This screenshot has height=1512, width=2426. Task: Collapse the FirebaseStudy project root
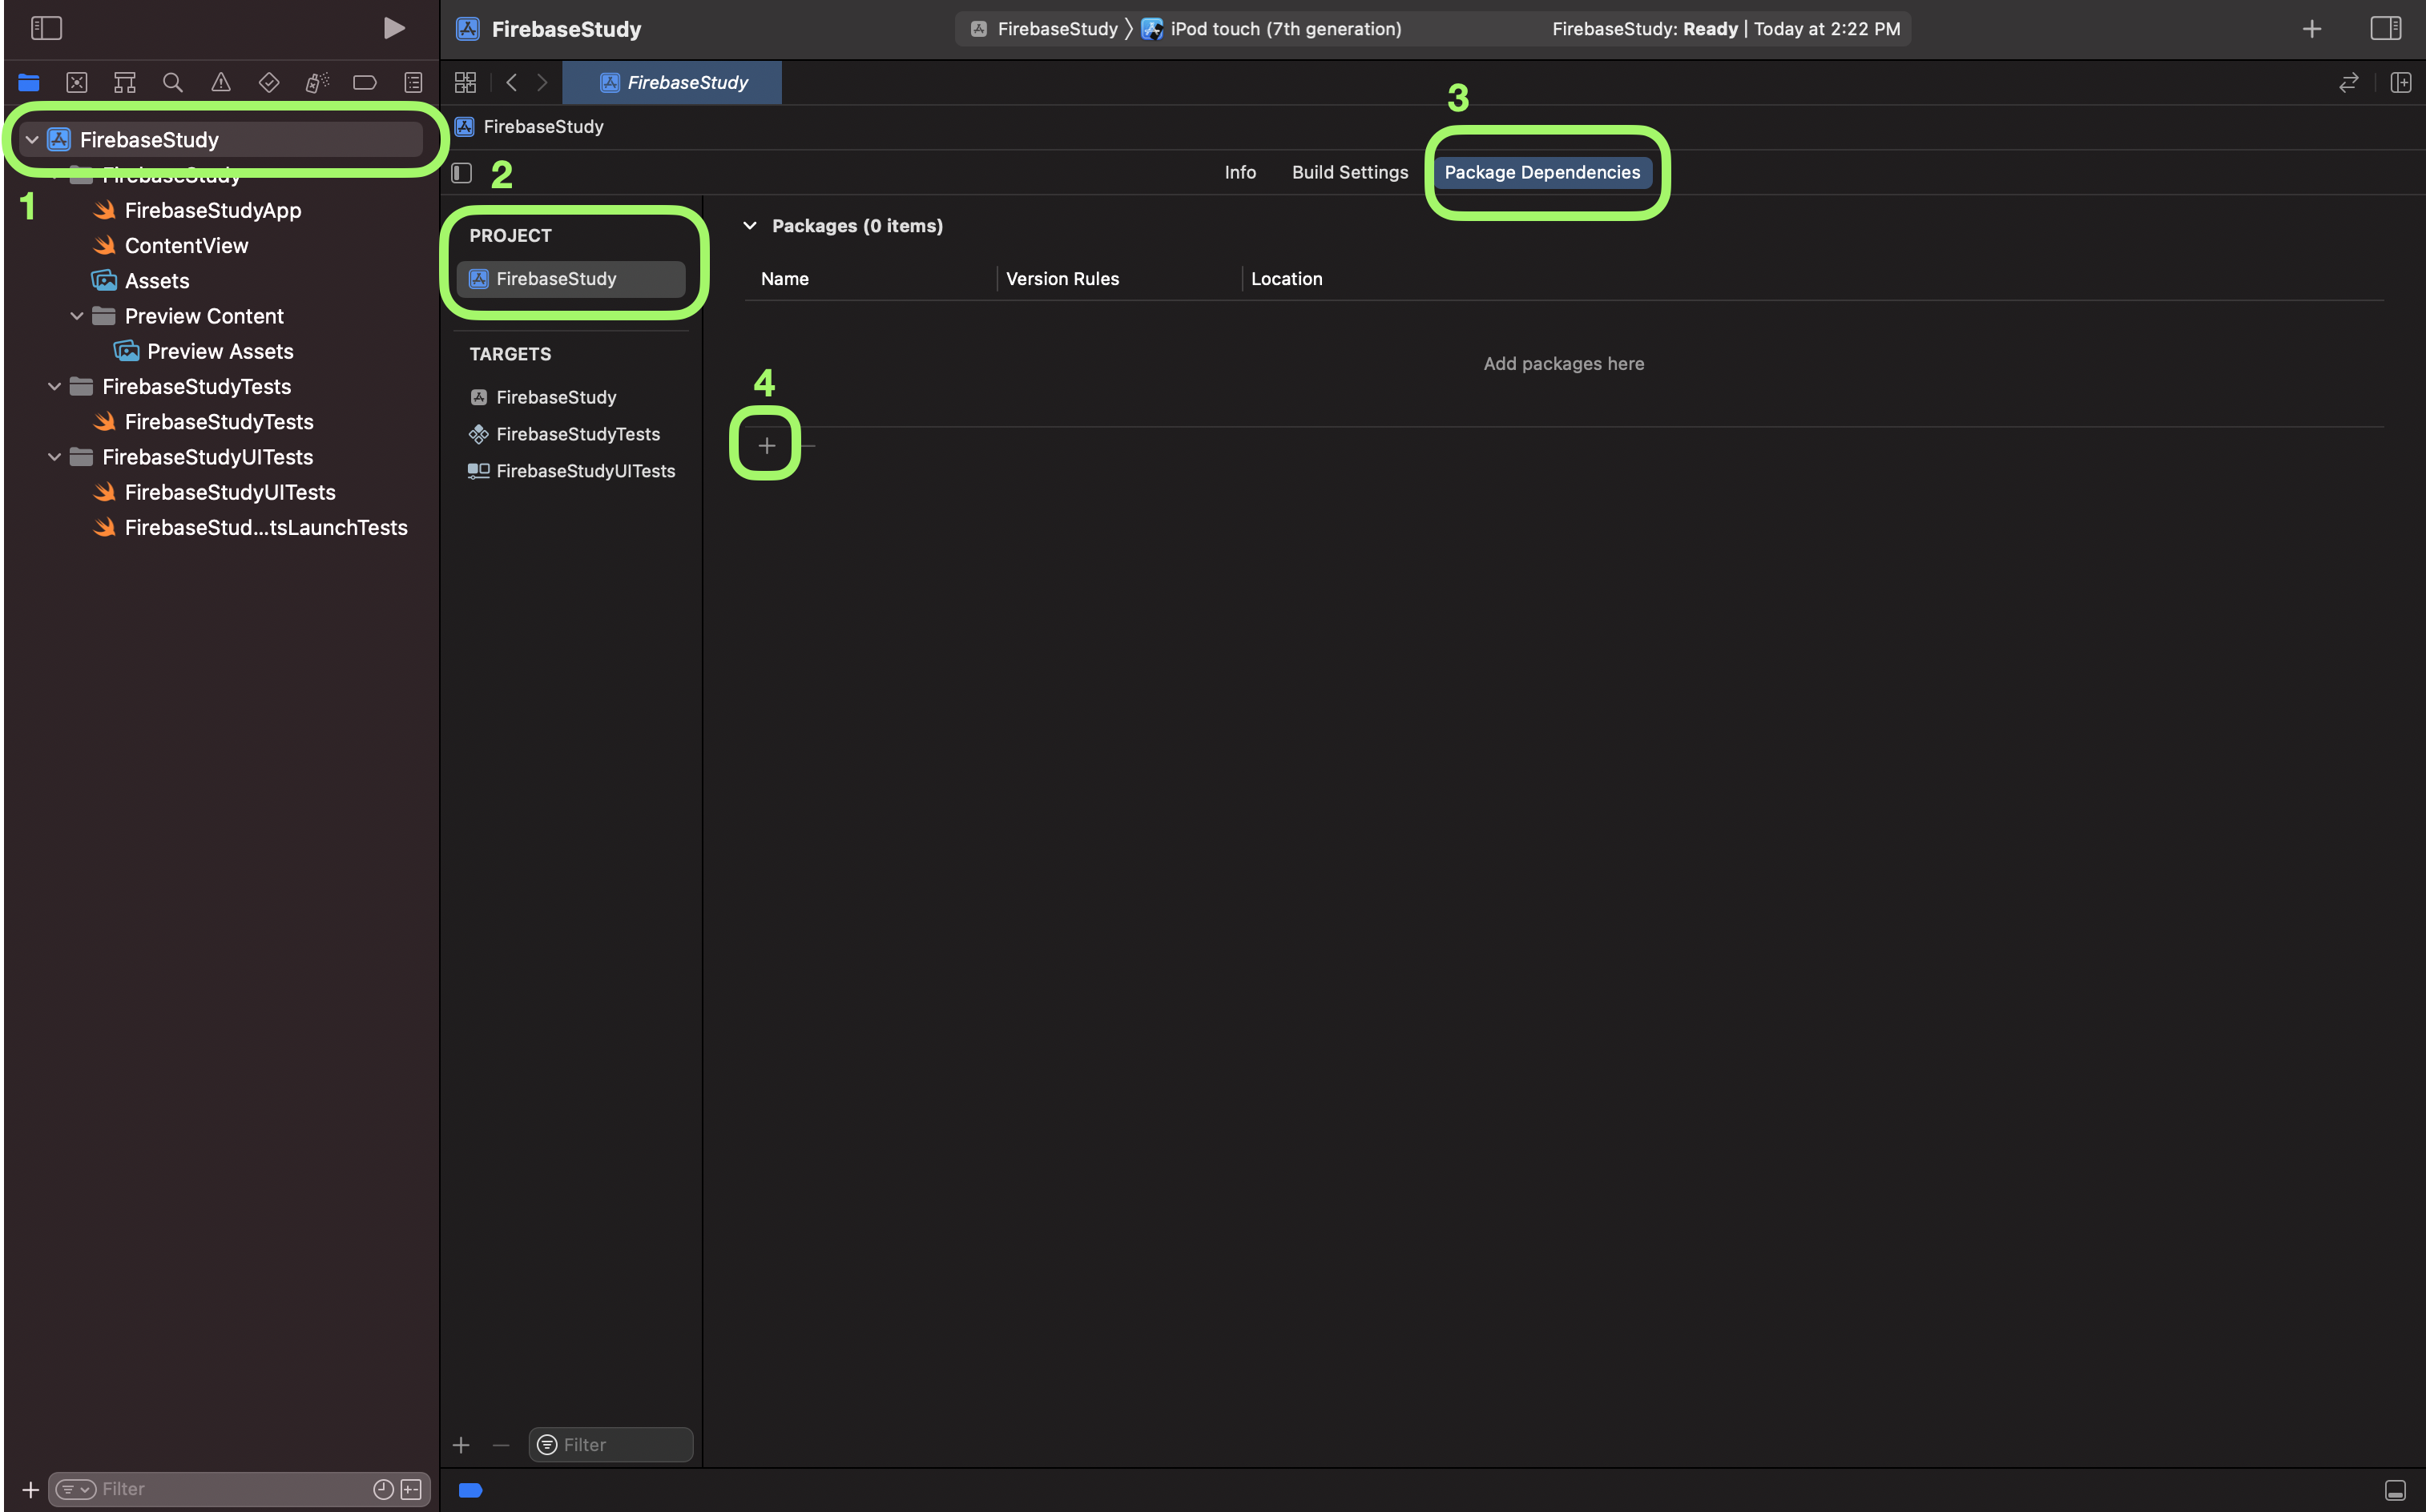32,140
